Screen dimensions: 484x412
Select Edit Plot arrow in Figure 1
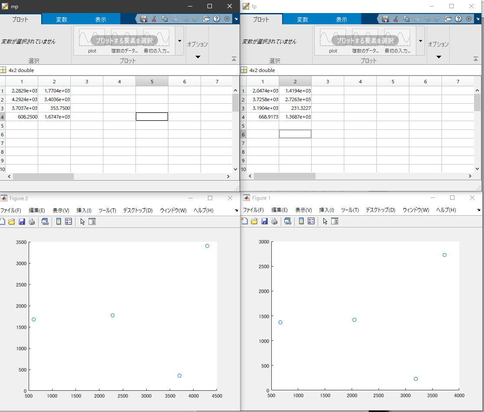(x=325, y=221)
